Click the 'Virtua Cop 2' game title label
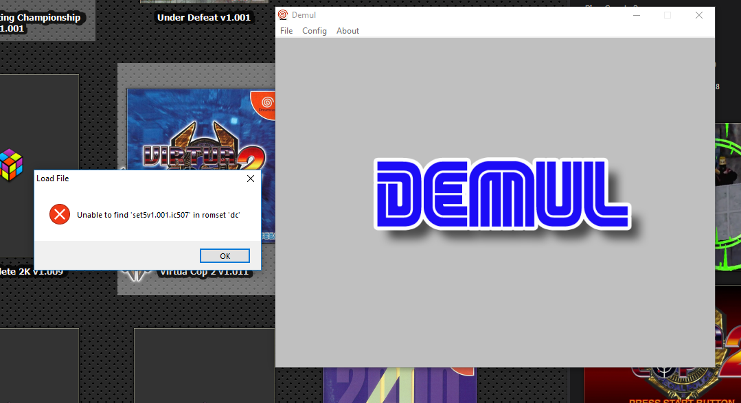741x403 pixels. (x=204, y=272)
